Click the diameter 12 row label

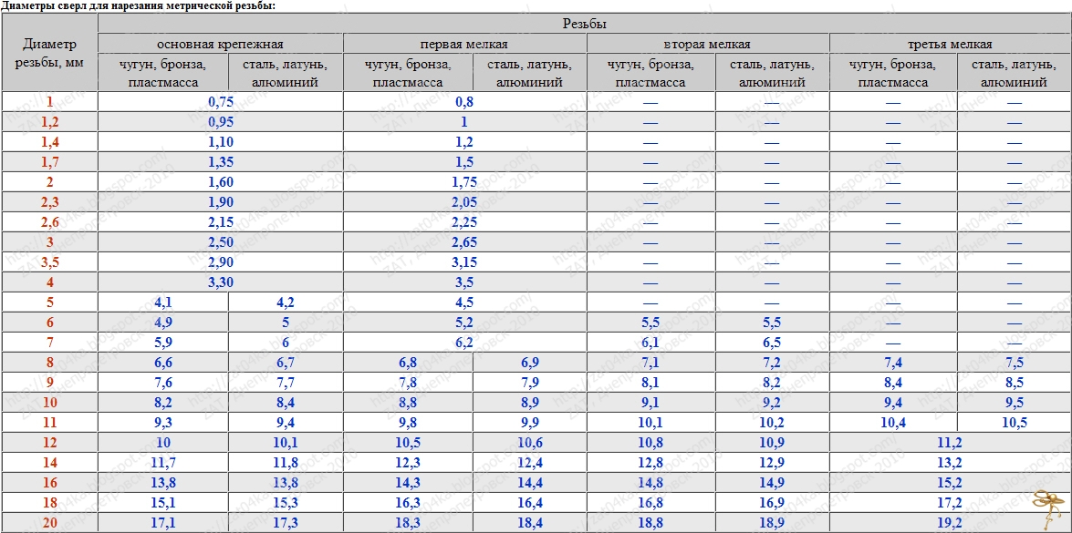click(49, 442)
